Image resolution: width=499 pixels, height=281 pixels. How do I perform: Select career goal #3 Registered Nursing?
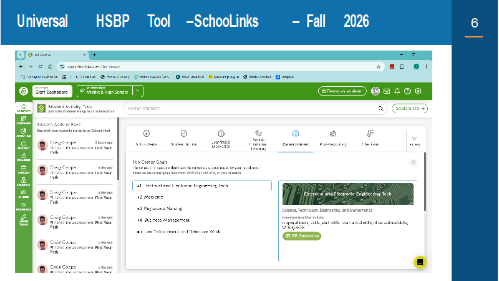tap(201, 209)
